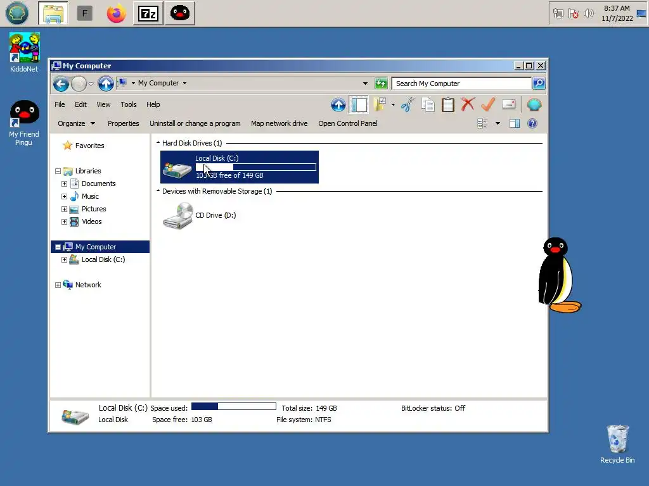649x486 pixels.
Task: Toggle the navigation pane toolbar button
Action: 359,104
